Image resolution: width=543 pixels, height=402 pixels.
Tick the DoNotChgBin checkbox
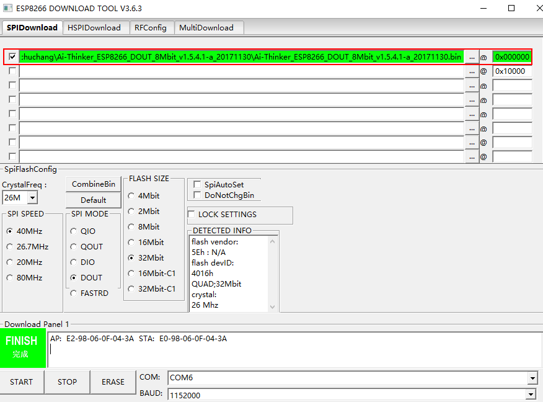pos(197,195)
